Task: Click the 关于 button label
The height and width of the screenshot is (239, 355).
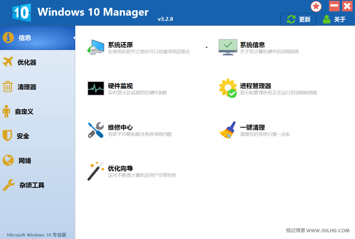Action: pos(340,19)
